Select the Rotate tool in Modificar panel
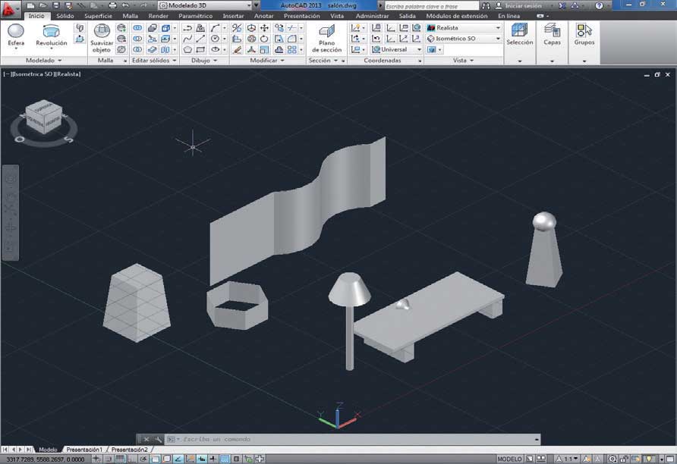The width and height of the screenshot is (677, 464). (x=264, y=39)
